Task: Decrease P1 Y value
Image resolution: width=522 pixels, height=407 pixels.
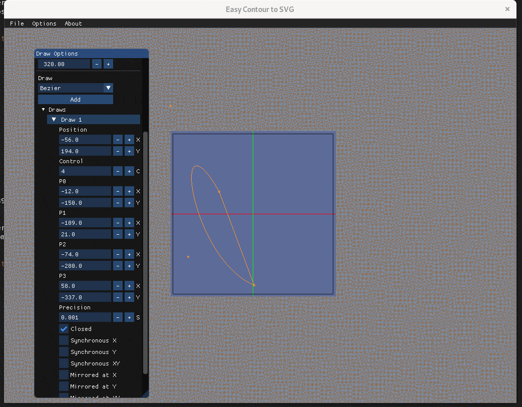Action: [x=118, y=234]
